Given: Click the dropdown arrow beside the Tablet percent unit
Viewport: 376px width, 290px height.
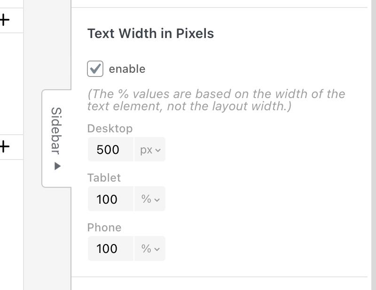Looking at the screenshot, I should point(158,199).
